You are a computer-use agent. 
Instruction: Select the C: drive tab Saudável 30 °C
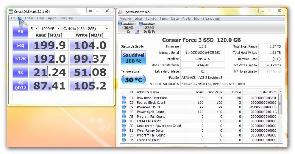[x=128, y=28]
